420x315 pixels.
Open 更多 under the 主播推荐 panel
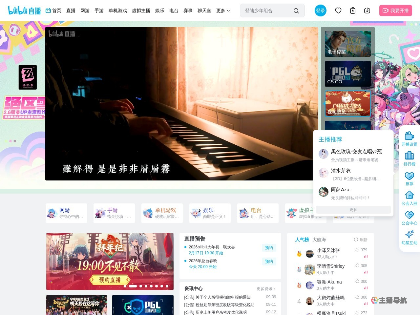(x=353, y=209)
